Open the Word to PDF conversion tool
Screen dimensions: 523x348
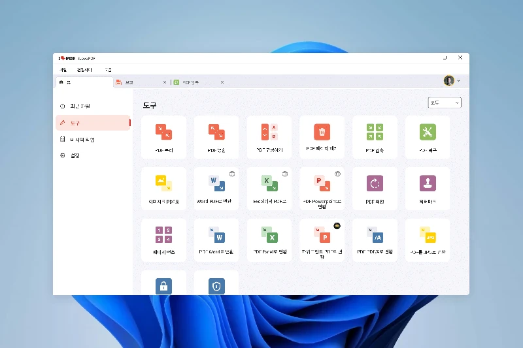pos(216,189)
